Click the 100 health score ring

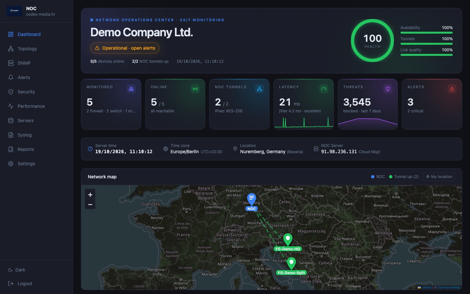[x=372, y=41]
